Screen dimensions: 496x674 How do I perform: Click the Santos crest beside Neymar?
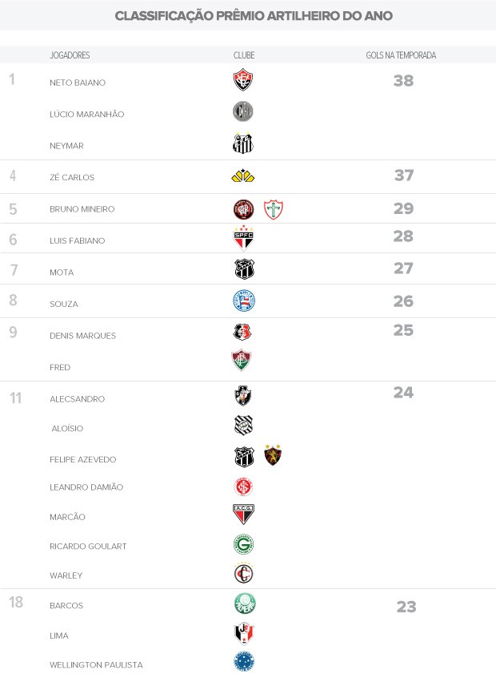pyautogui.click(x=243, y=143)
